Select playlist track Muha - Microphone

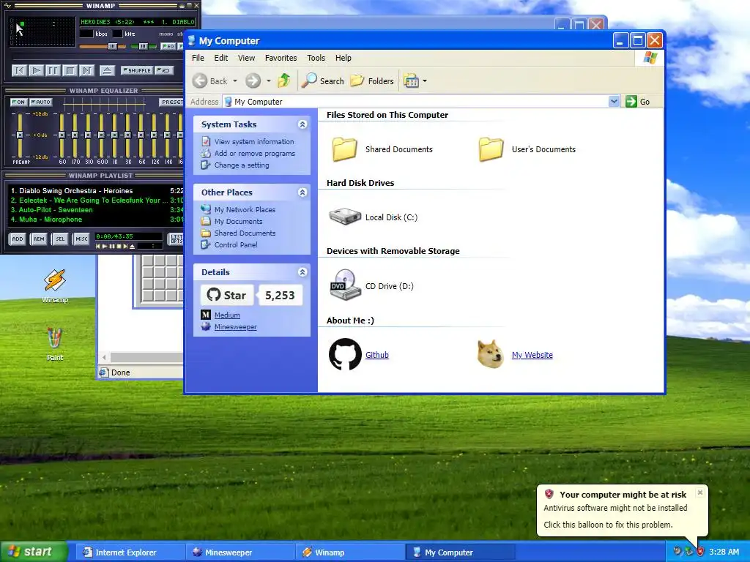tap(97, 220)
